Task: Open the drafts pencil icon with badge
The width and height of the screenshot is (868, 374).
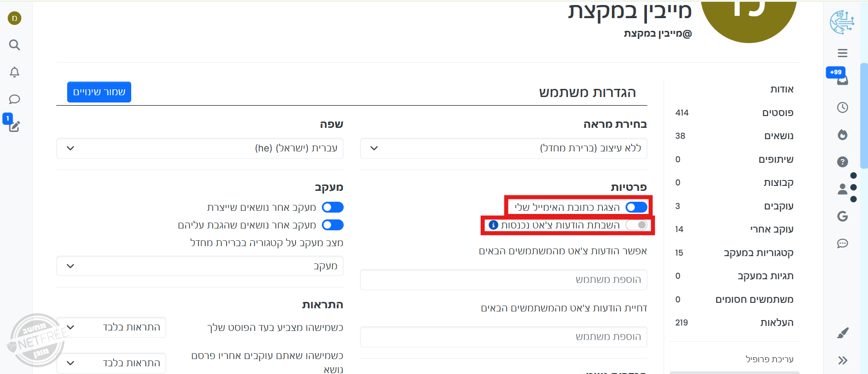Action: 14,126
